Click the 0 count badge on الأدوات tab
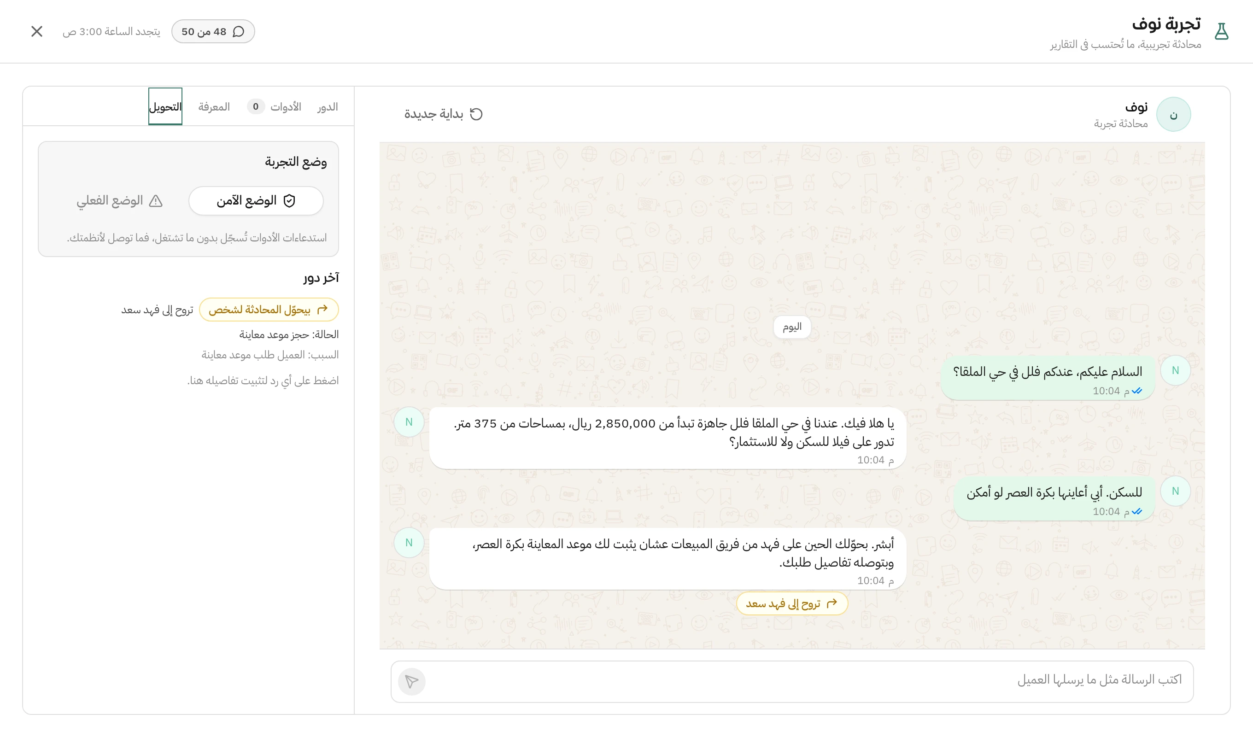Image resolution: width=1253 pixels, height=737 pixels. coord(256,106)
